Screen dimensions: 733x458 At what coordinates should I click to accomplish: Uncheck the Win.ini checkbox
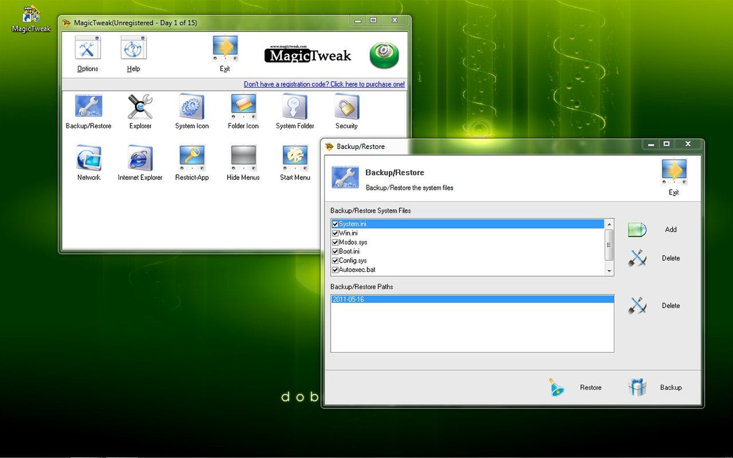pos(336,233)
